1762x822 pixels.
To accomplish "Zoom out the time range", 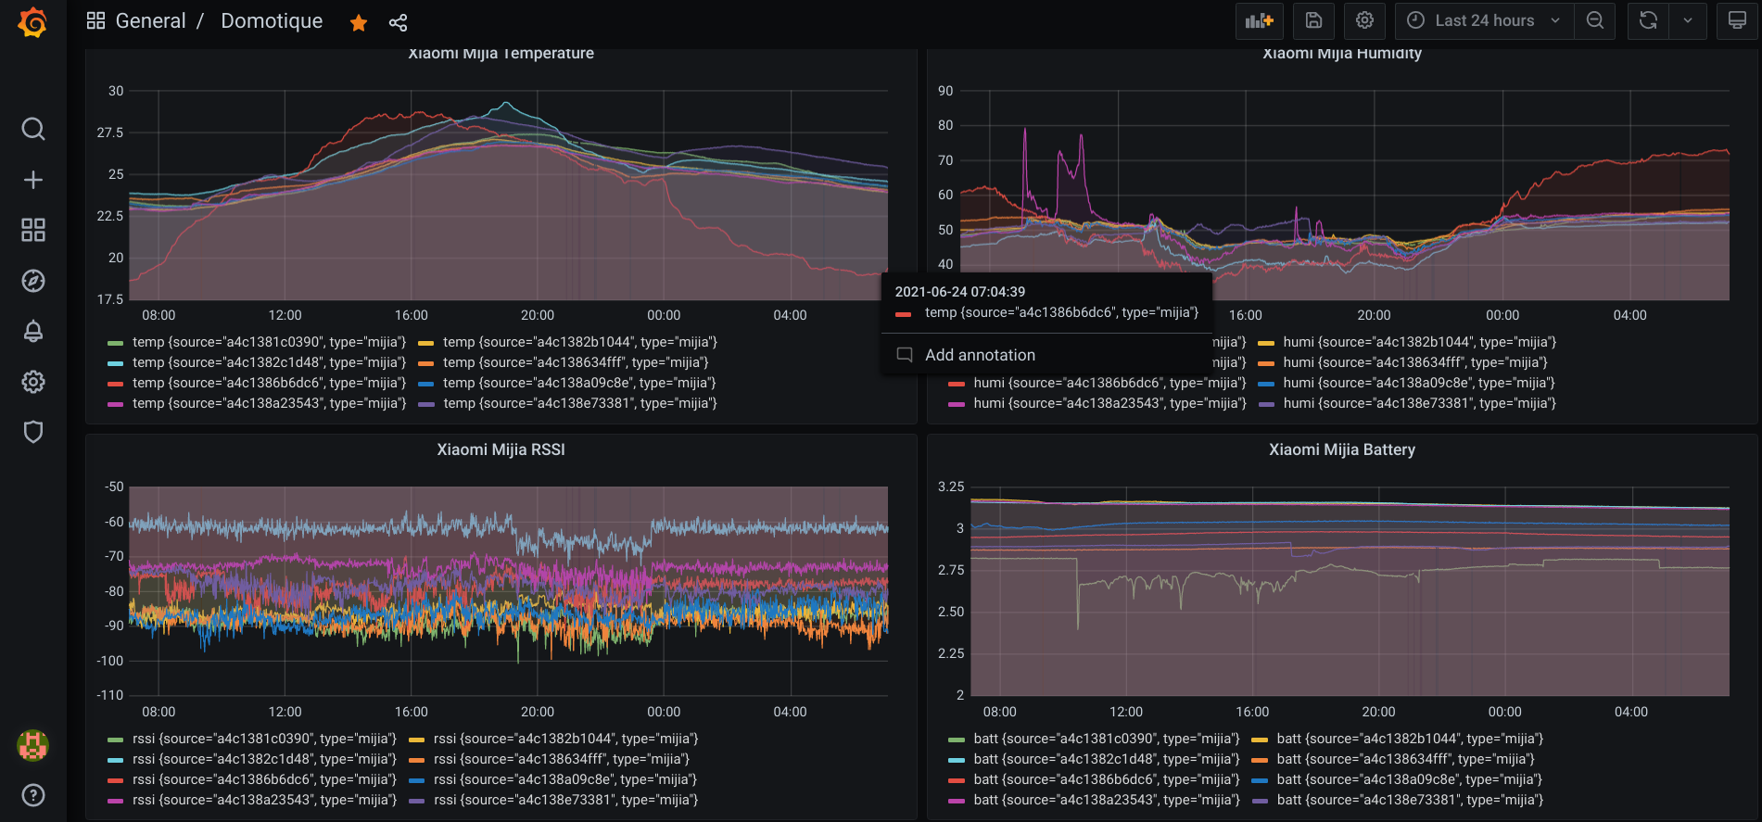I will point(1595,20).
